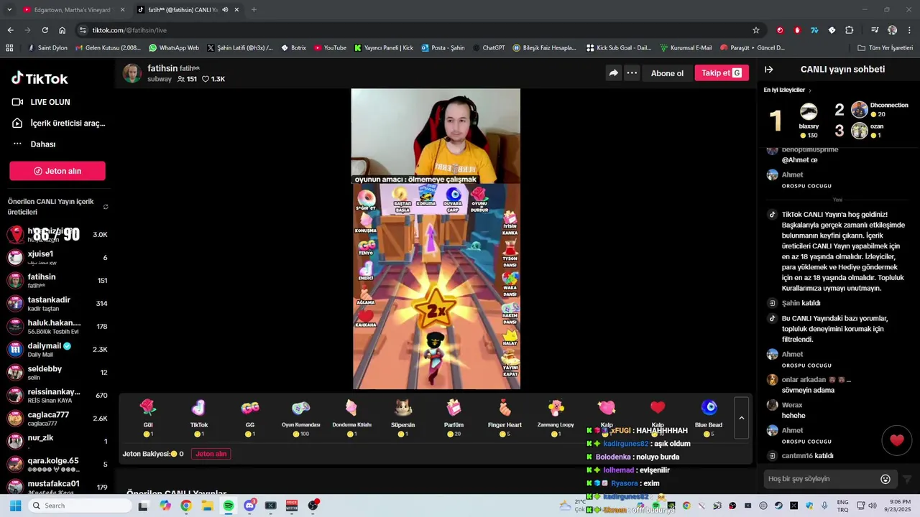Click Jeton alın next to balance

(x=211, y=454)
